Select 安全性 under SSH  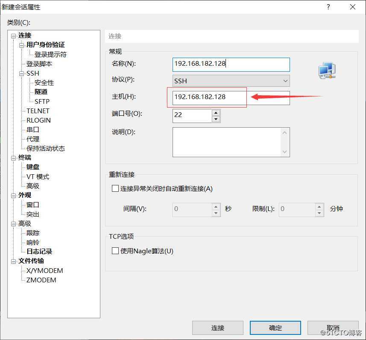(x=44, y=82)
